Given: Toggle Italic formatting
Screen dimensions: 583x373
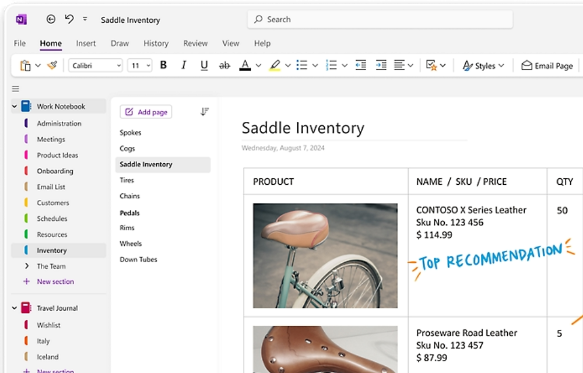Looking at the screenshot, I should coord(184,66).
